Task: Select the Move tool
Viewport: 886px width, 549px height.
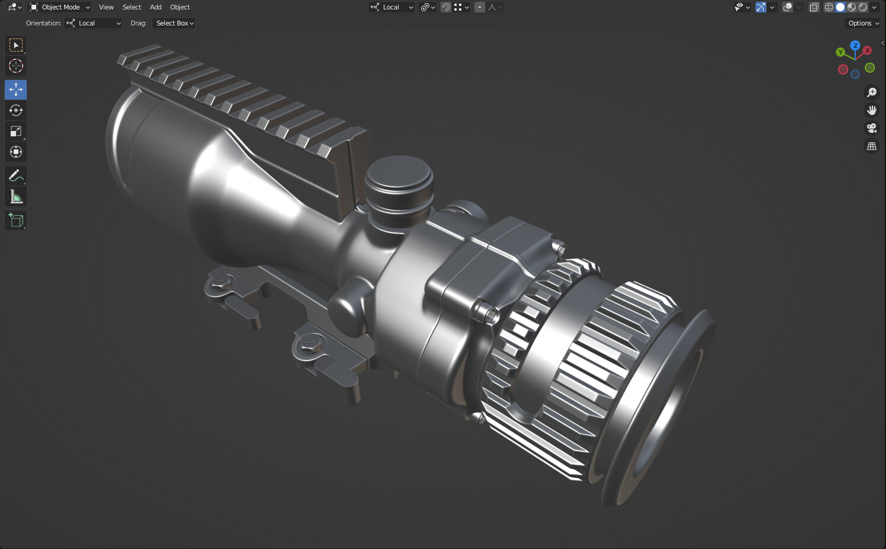Action: click(x=15, y=90)
